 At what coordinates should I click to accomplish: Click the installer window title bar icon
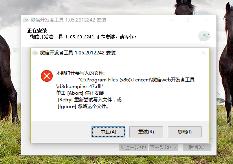click(26, 20)
